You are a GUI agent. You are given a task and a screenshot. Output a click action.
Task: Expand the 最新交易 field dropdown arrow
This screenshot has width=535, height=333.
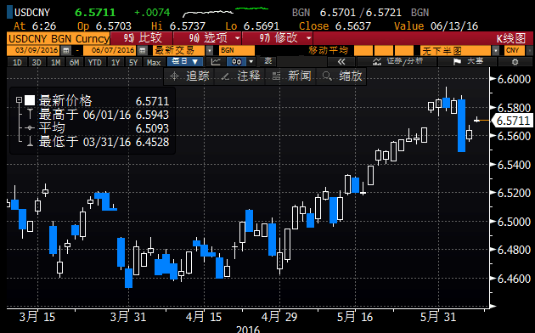210,51
